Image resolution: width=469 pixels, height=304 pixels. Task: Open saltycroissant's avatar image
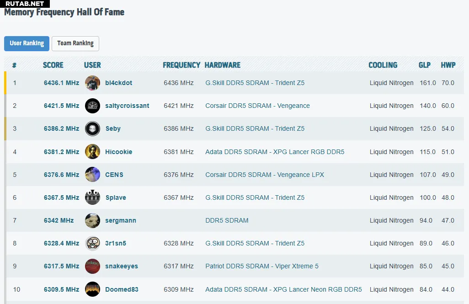pyautogui.click(x=92, y=106)
